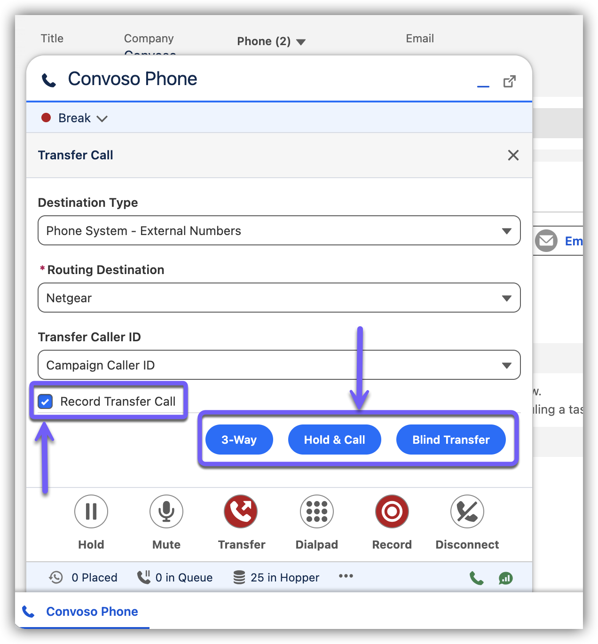
Task: Start recording with the Record icon
Action: pos(392,511)
